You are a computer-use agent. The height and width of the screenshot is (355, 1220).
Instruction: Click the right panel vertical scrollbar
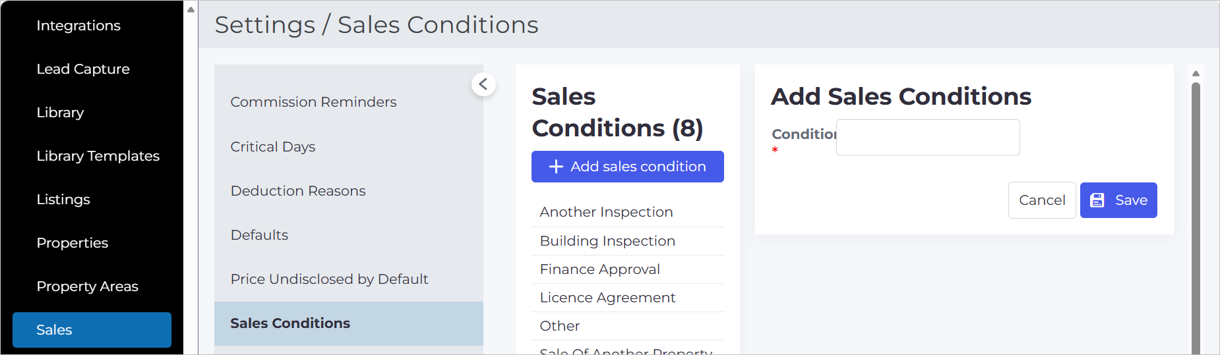[x=1196, y=217]
